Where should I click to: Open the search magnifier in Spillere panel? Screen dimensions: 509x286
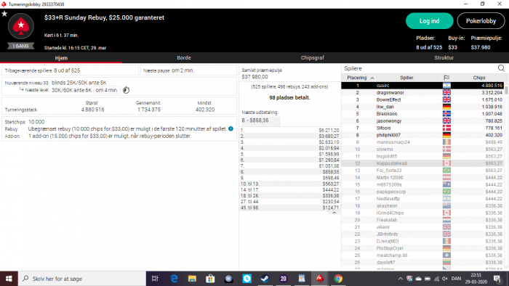tap(501, 68)
